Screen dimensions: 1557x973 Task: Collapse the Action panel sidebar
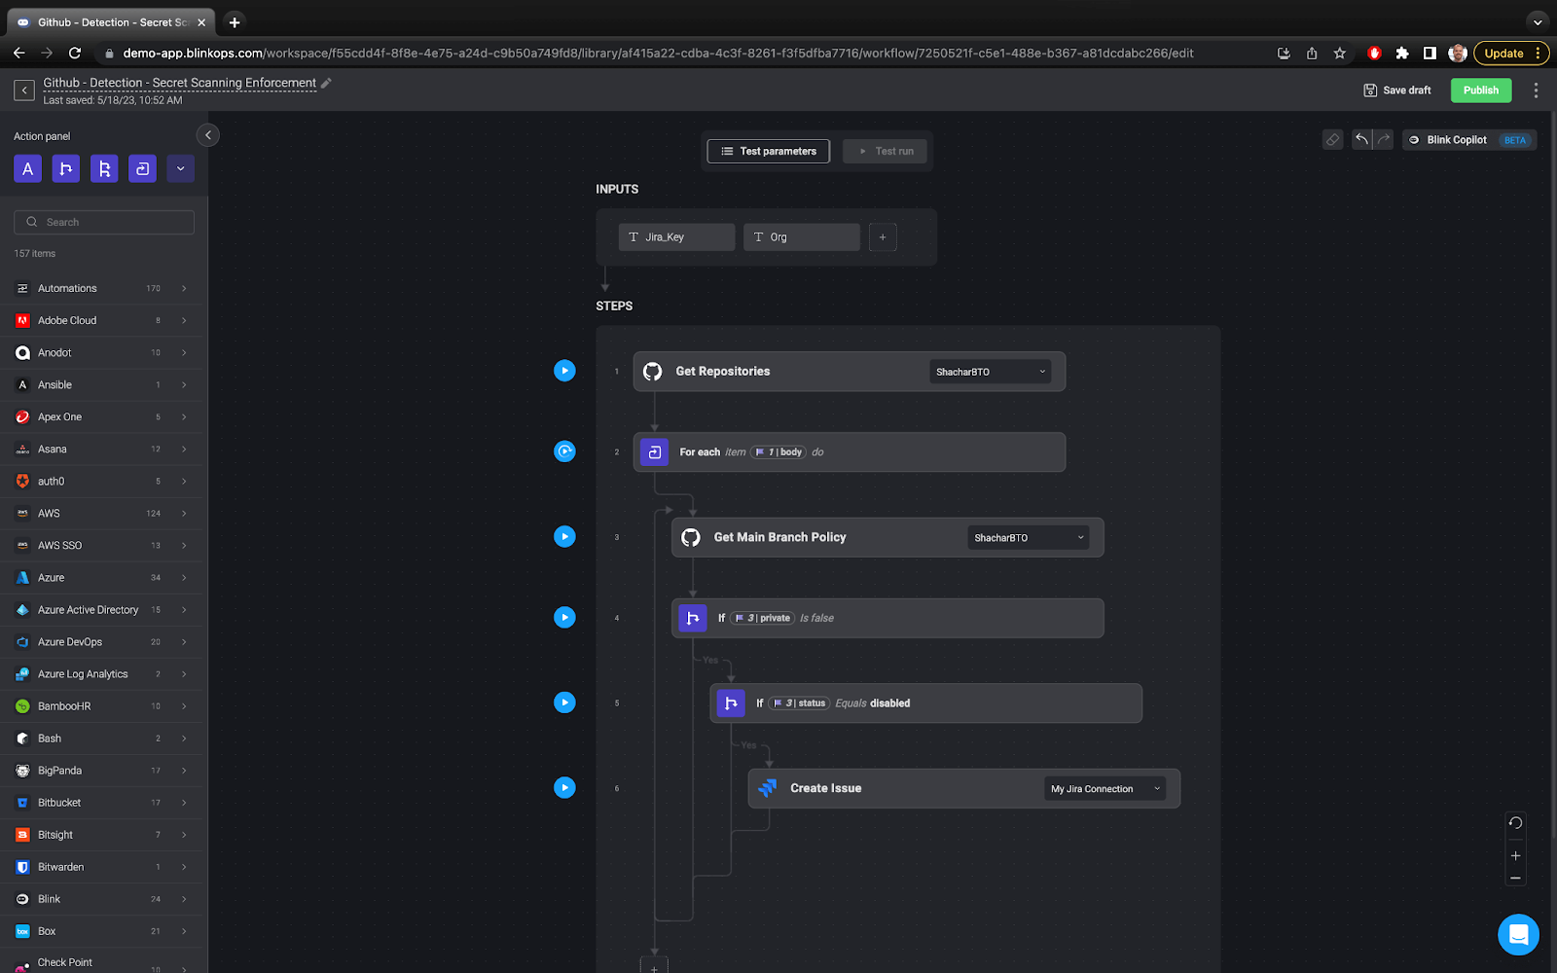click(207, 134)
